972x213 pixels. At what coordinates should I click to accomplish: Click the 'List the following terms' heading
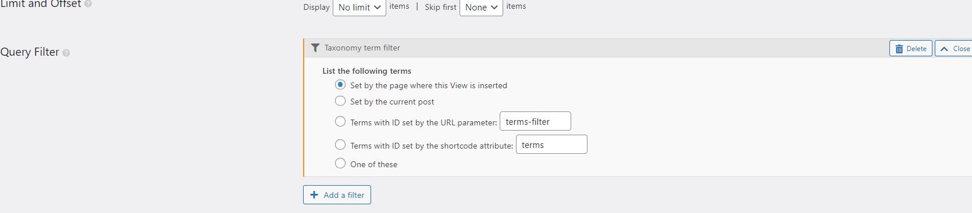coord(367,71)
